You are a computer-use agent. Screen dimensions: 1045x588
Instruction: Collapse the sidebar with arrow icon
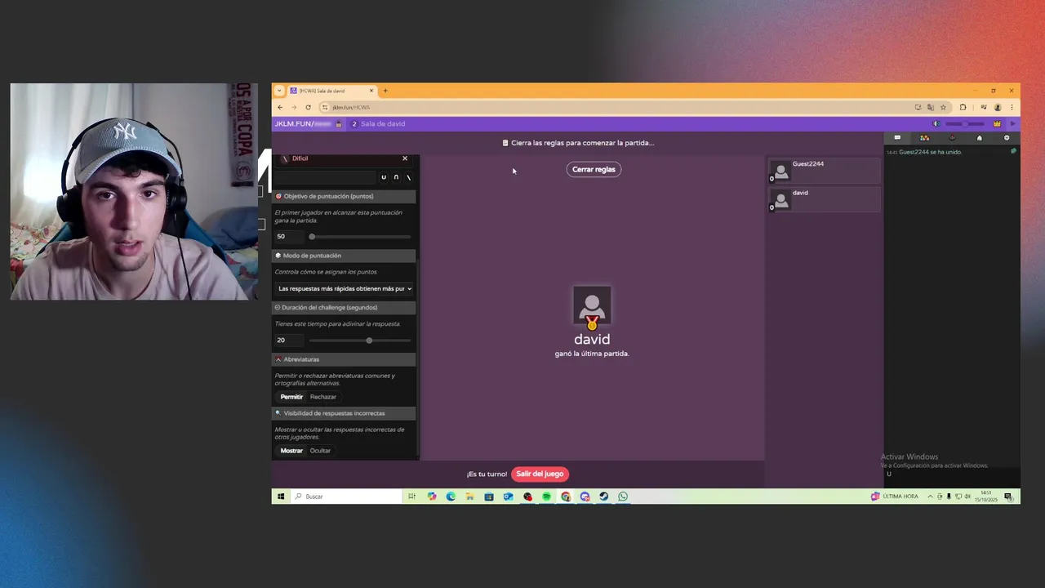(x=1013, y=124)
